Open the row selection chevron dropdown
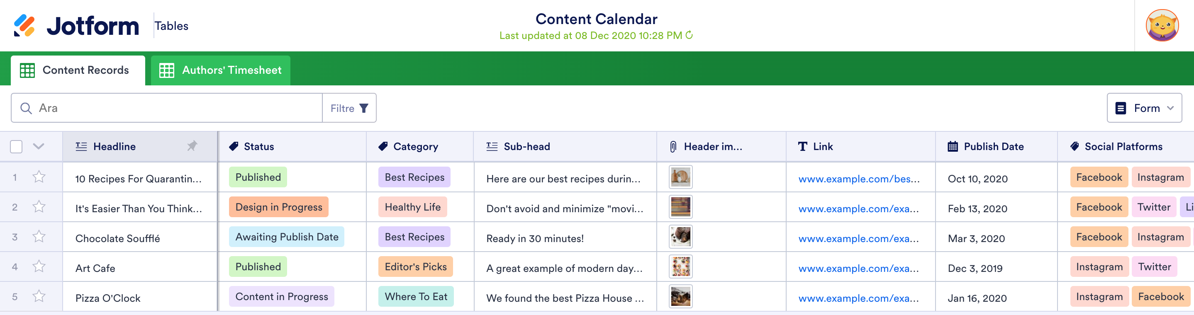Image resolution: width=1194 pixels, height=315 pixels. coord(39,147)
